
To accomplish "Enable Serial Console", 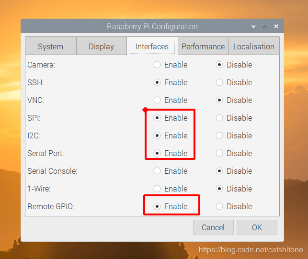I will pyautogui.click(x=157, y=171).
